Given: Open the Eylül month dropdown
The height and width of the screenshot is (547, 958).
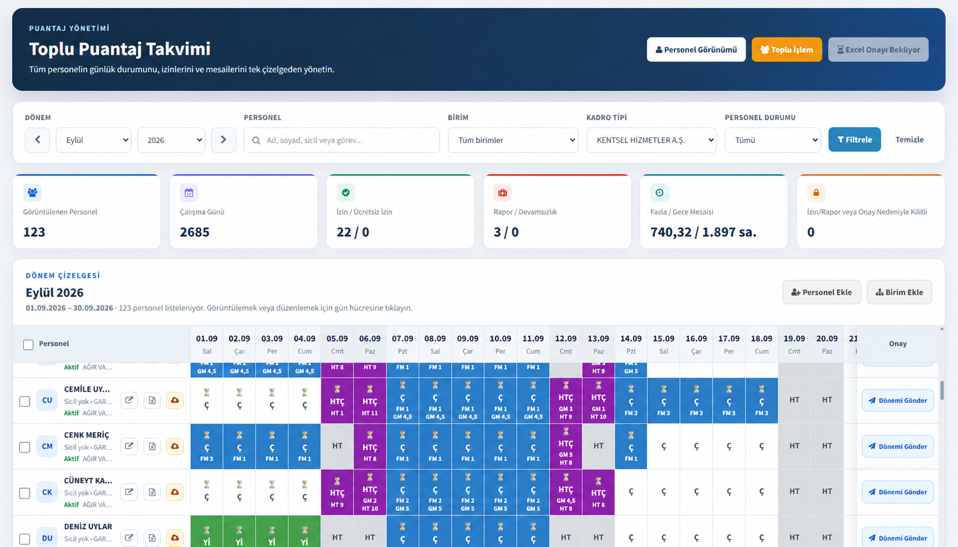Looking at the screenshot, I should (94, 140).
